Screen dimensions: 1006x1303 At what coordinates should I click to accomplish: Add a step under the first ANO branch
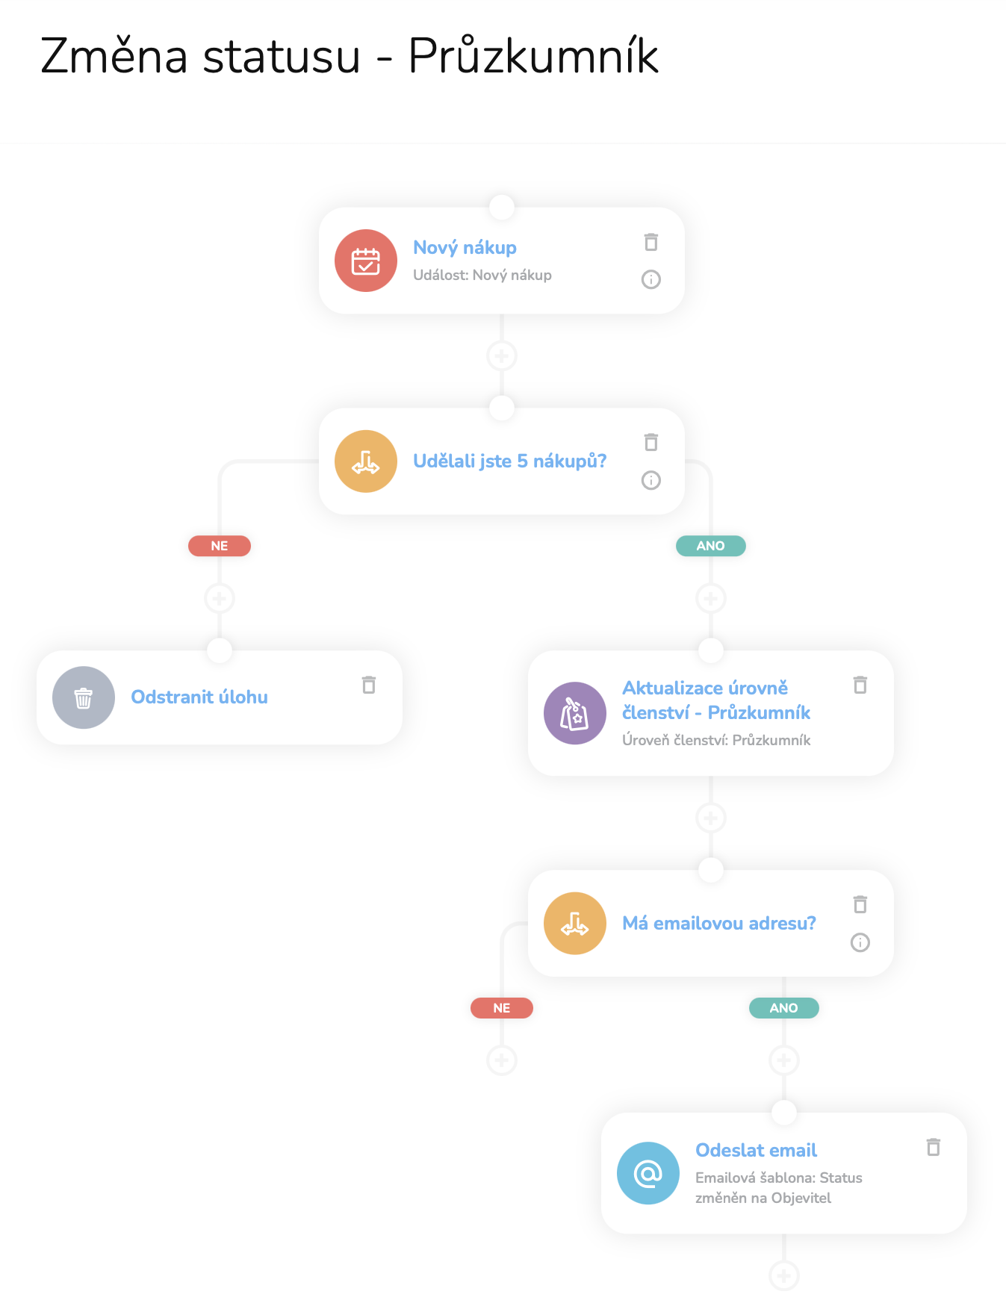point(711,598)
